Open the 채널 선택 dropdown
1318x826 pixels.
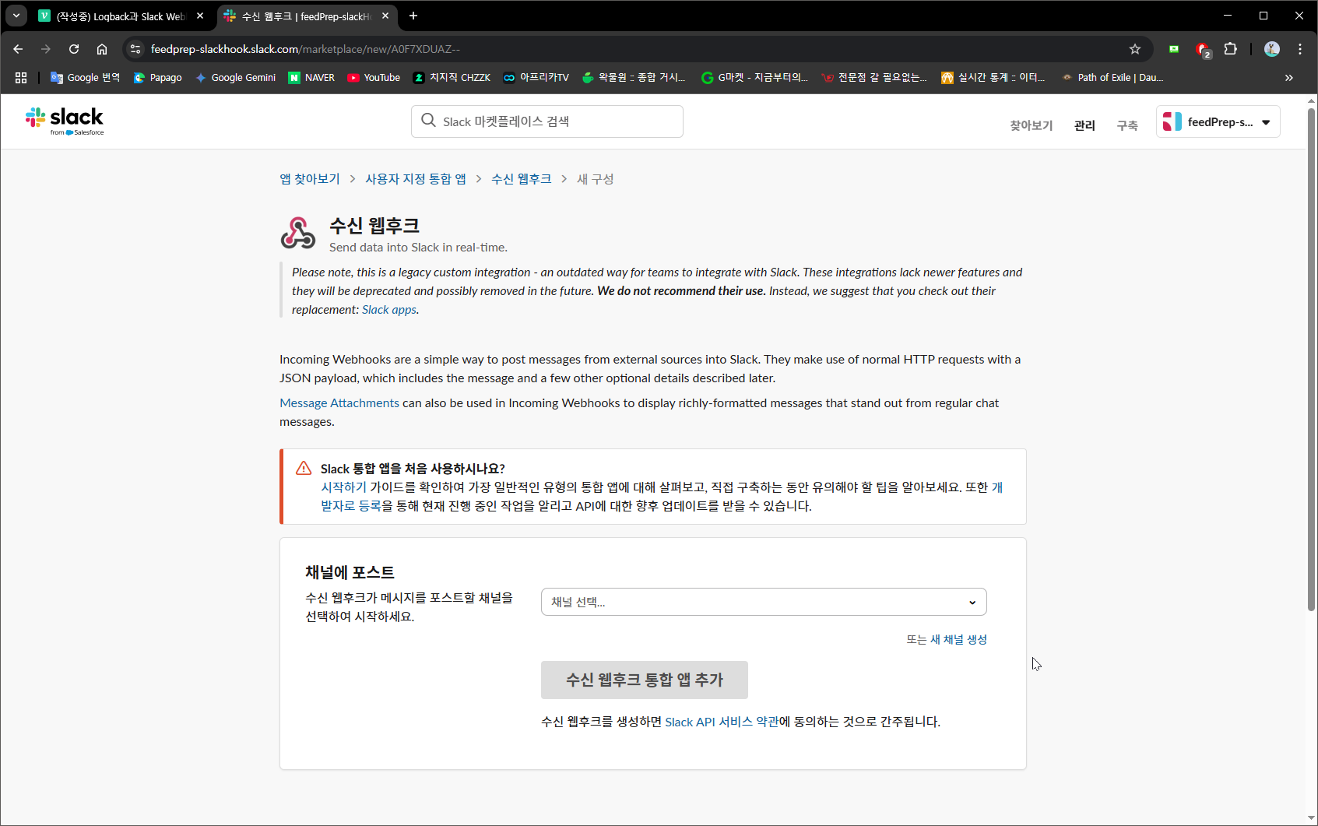point(764,602)
